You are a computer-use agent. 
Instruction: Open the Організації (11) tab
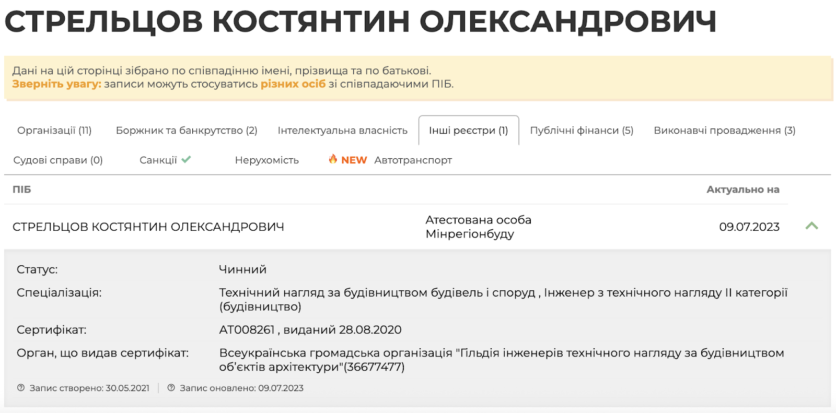point(54,131)
